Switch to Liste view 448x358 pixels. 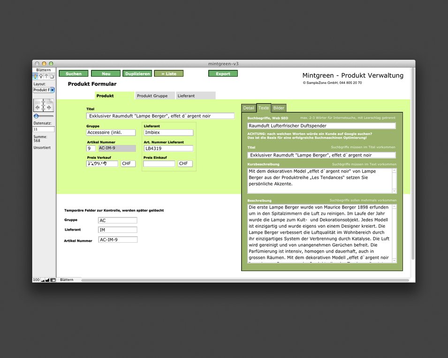click(168, 73)
